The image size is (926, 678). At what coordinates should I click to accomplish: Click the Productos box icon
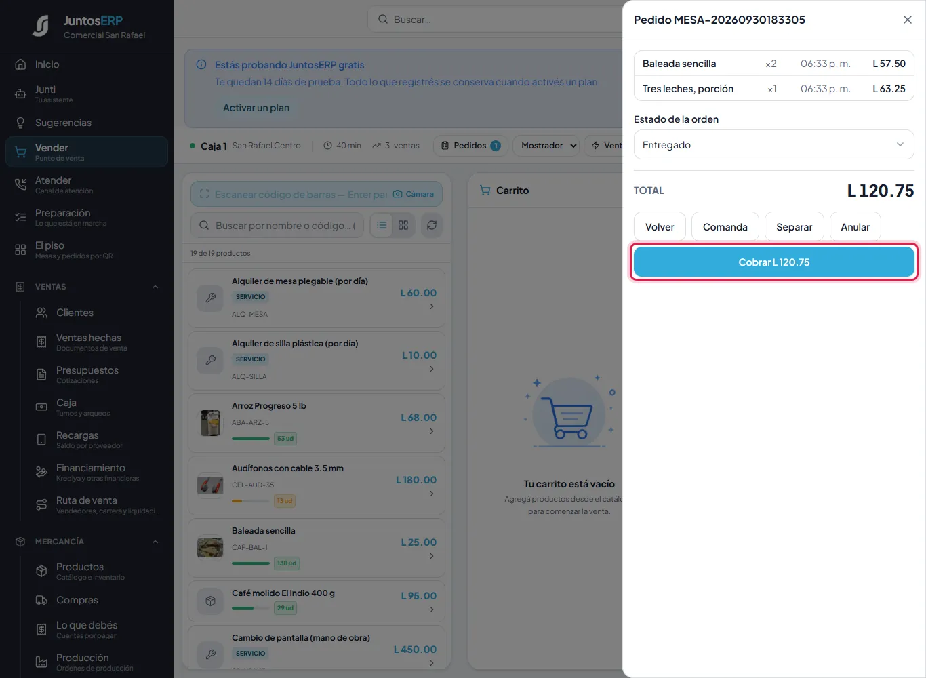(41, 571)
